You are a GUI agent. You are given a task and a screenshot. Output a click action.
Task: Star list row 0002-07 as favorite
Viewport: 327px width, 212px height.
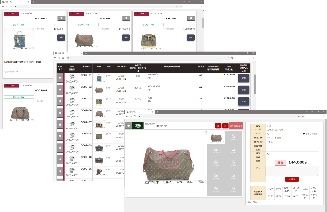(x=60, y=125)
